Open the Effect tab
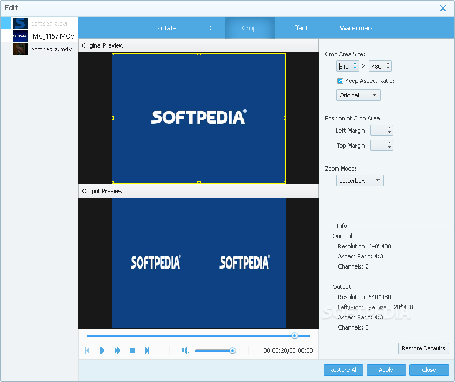Screen dimensions: 455x382 pos(299,28)
